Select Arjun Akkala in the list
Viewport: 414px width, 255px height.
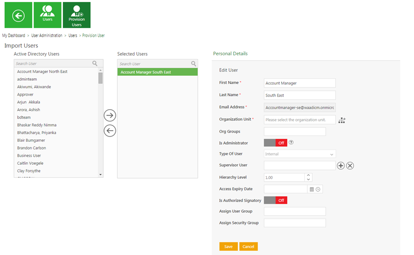coord(29,102)
